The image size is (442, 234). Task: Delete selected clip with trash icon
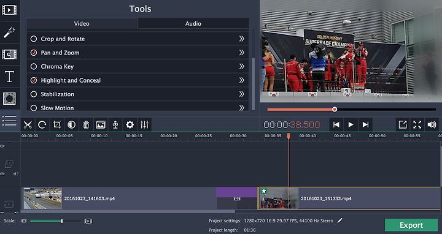click(x=86, y=124)
